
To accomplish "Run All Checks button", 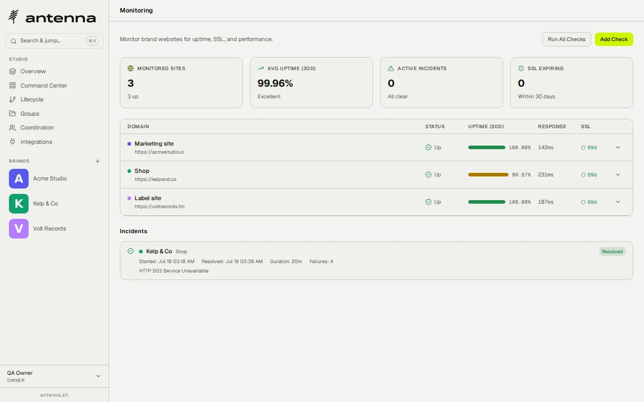I will (567, 39).
